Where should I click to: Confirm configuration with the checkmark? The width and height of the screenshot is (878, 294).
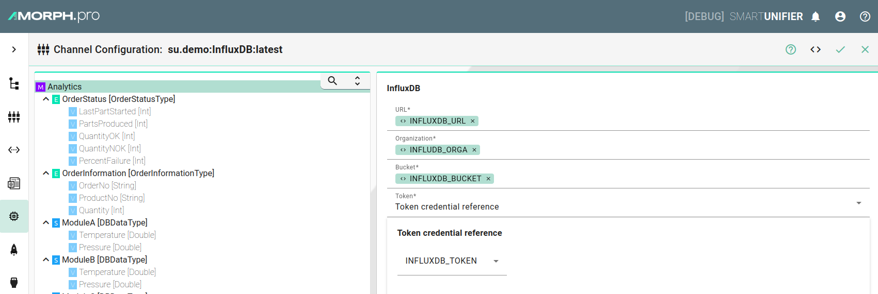[840, 49]
